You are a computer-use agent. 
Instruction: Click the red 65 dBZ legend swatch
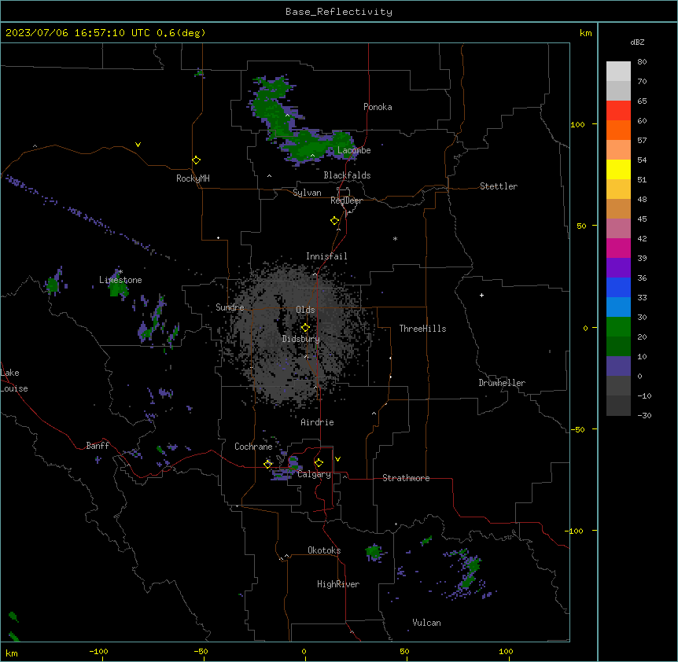618,110
